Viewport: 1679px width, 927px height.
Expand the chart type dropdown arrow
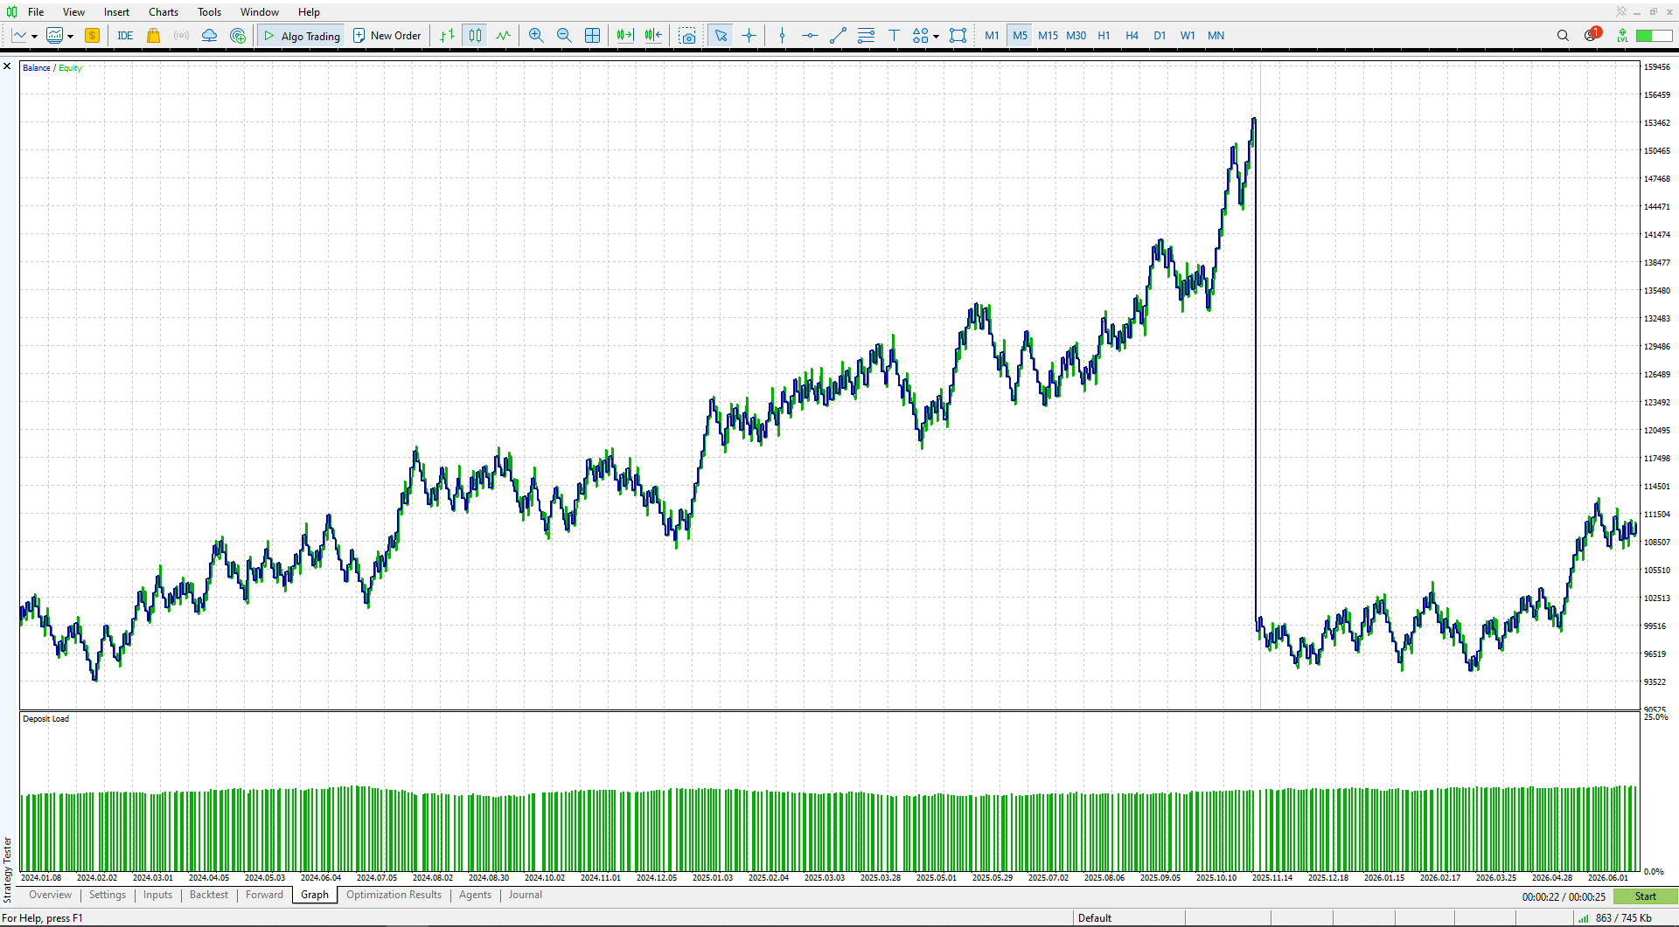34,37
